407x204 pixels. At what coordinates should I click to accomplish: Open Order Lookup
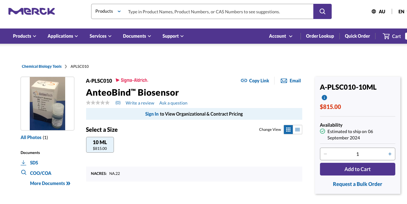(320, 36)
